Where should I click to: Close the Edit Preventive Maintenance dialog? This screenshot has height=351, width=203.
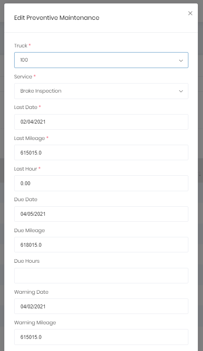(x=190, y=13)
